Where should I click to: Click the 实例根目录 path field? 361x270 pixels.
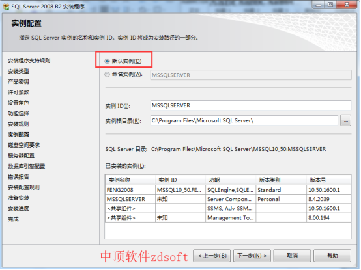tap(244, 120)
